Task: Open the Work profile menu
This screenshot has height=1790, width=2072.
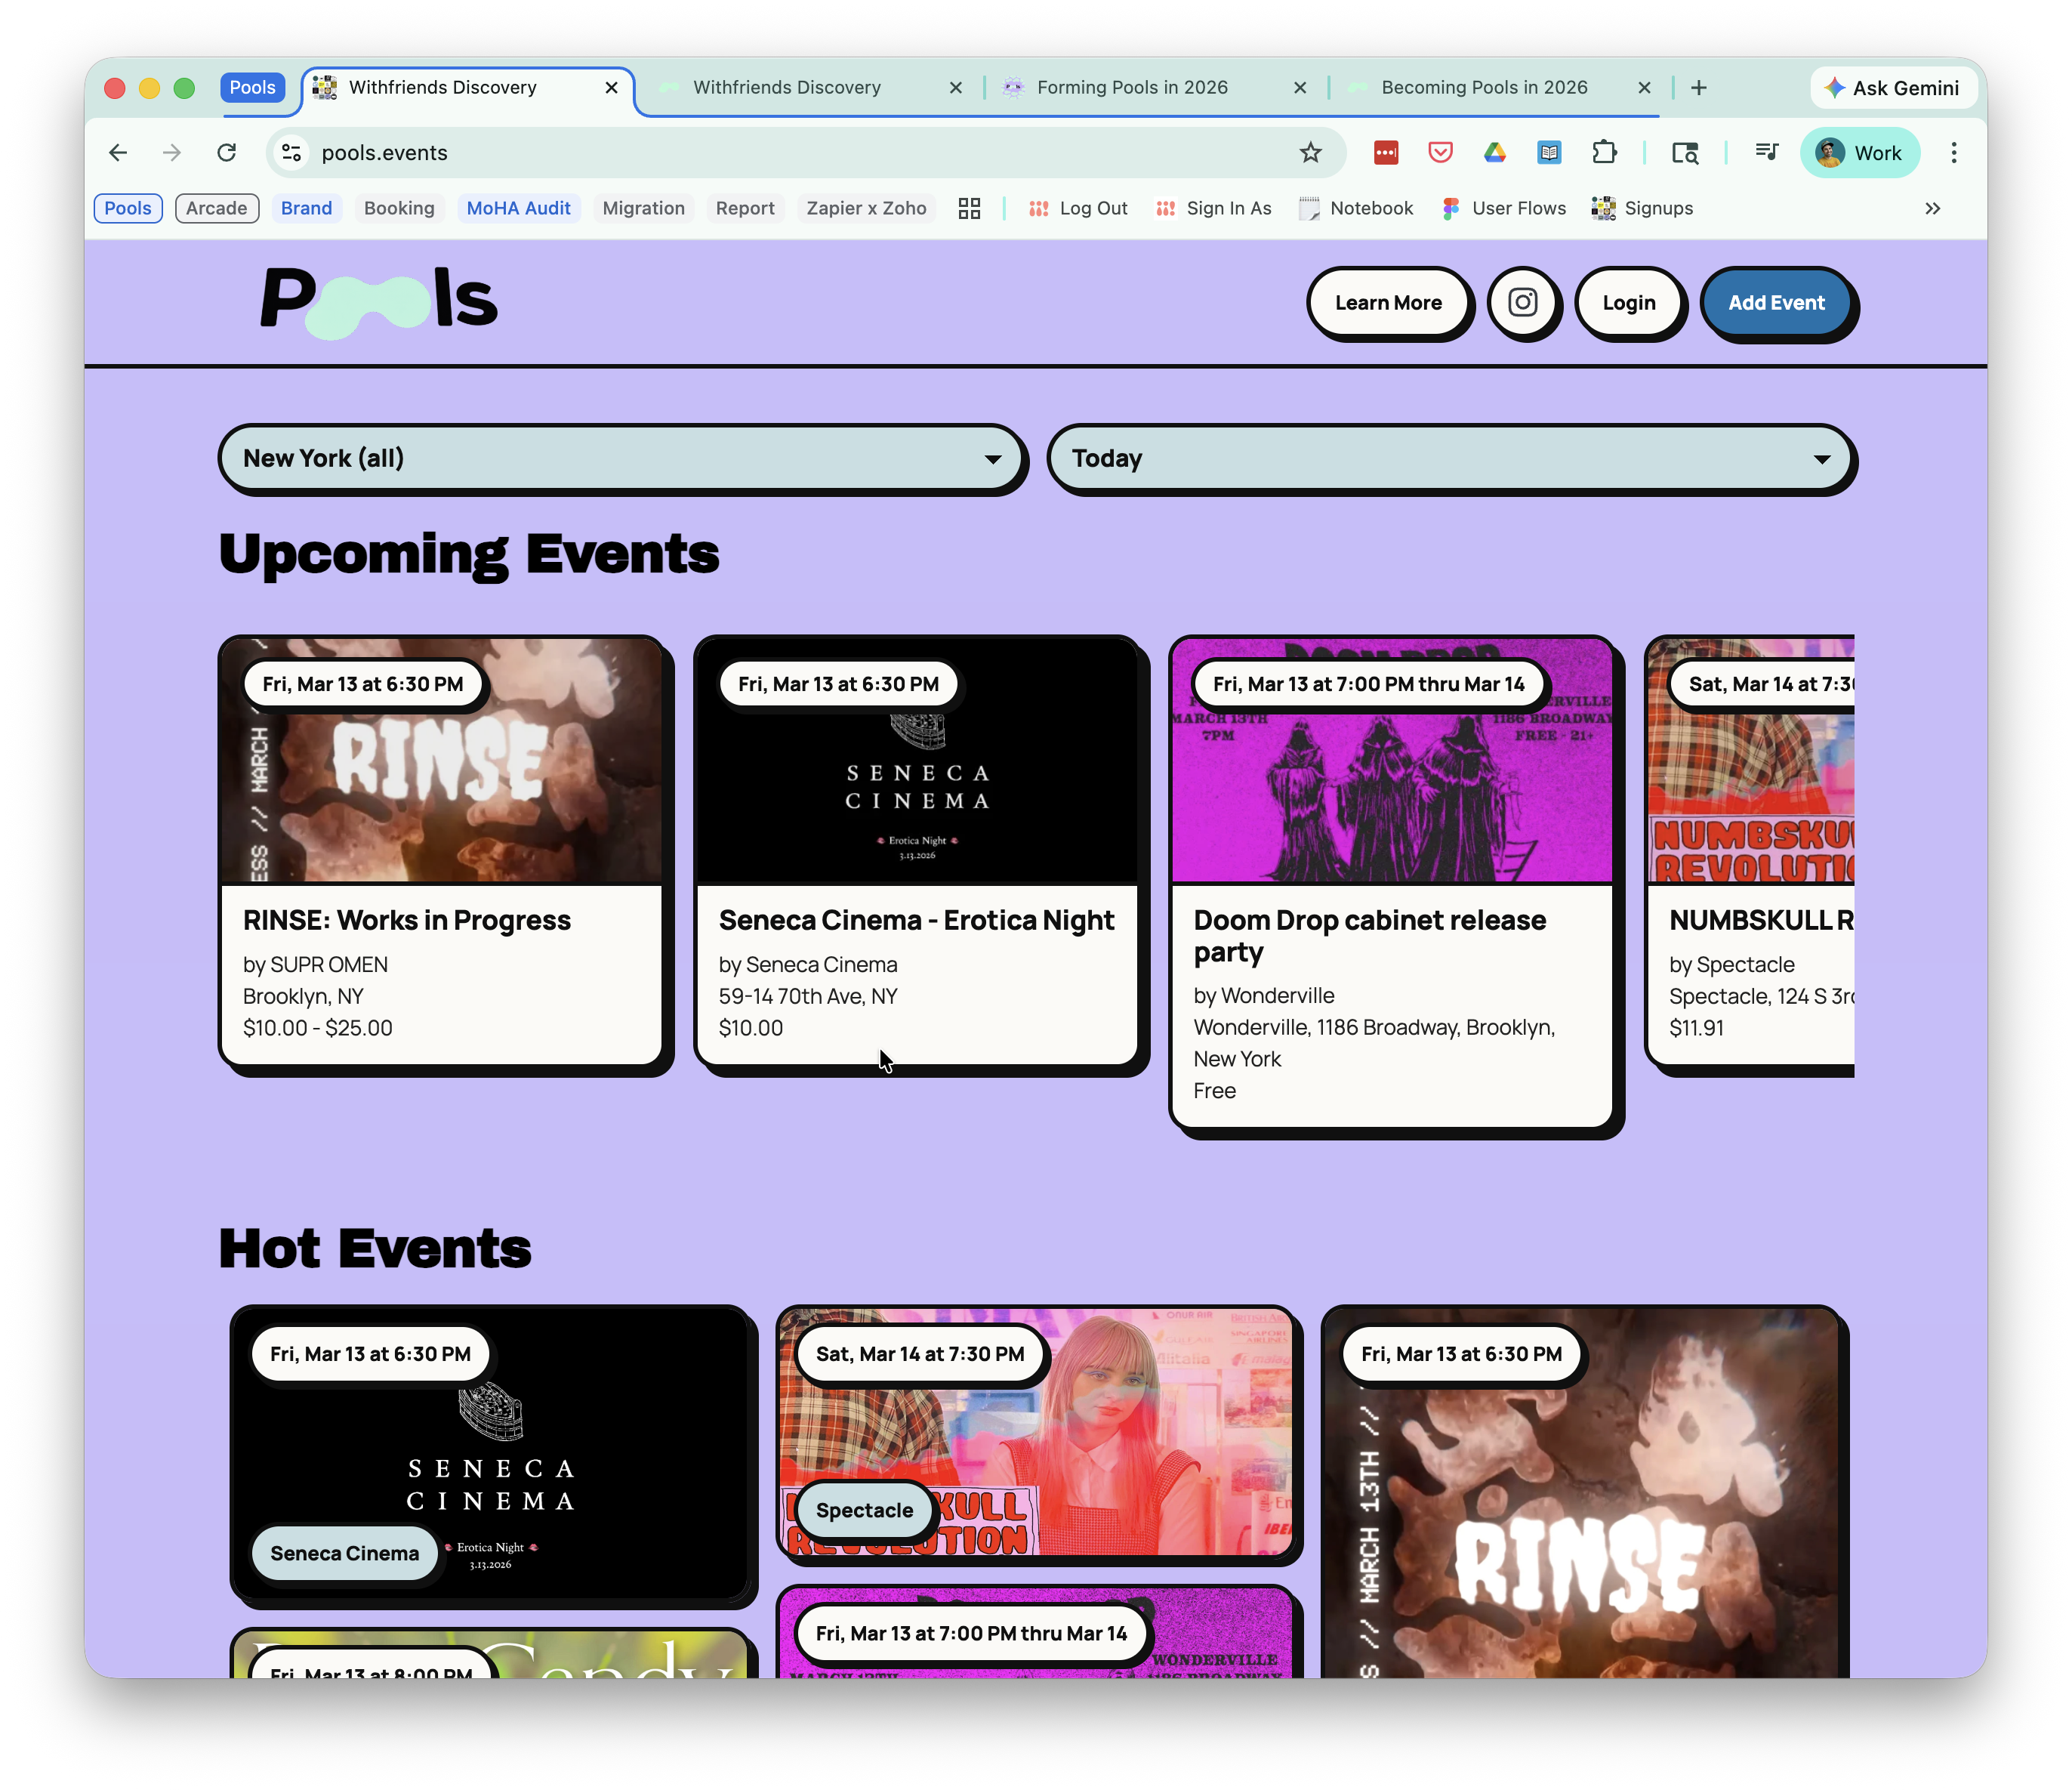Action: (1859, 152)
